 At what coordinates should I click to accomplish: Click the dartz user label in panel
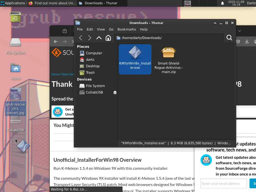251,3
